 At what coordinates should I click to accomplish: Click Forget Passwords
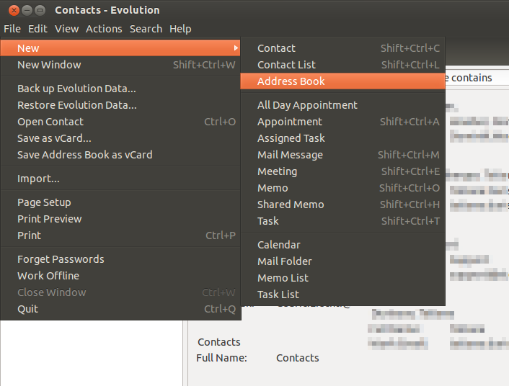61,259
